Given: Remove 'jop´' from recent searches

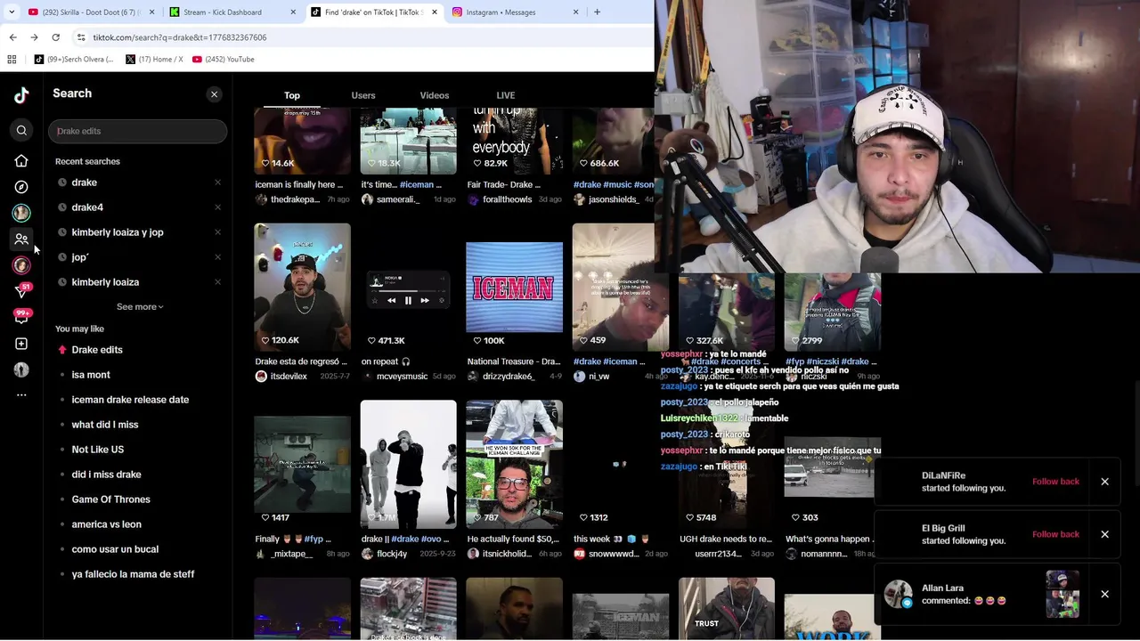Looking at the screenshot, I should 217,257.
